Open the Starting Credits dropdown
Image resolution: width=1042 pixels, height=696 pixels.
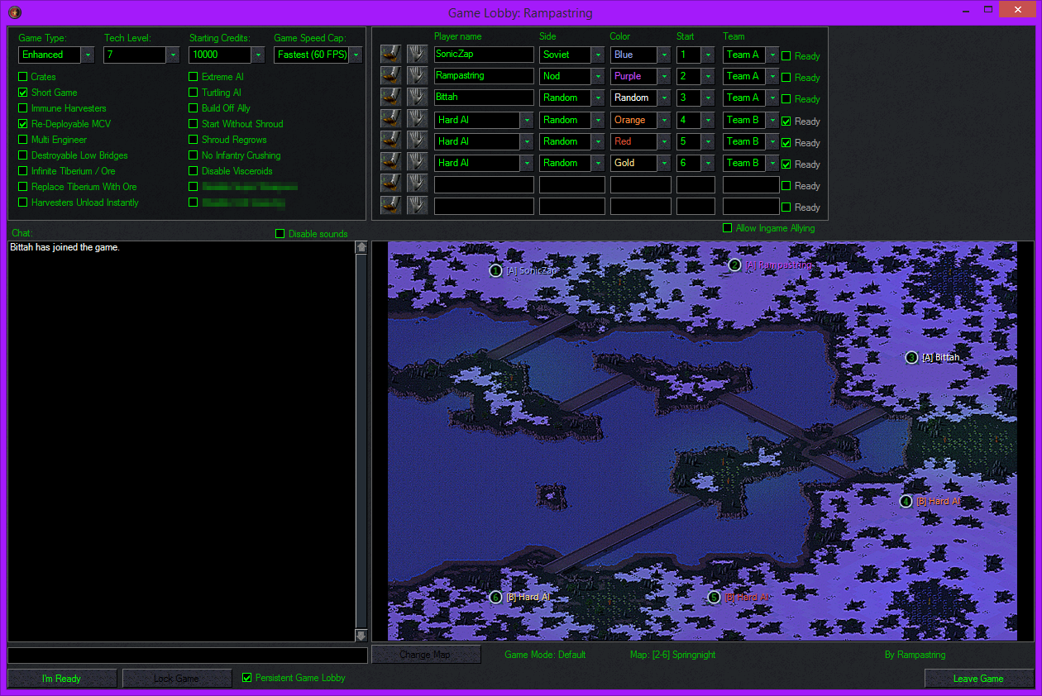[227, 55]
